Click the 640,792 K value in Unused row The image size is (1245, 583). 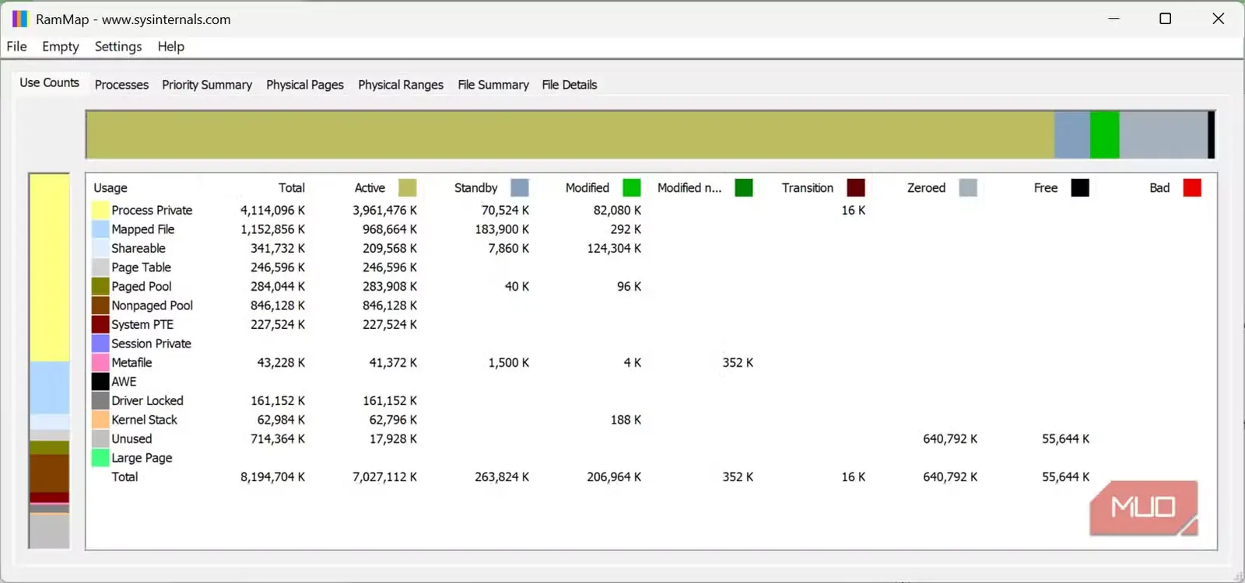coord(950,438)
